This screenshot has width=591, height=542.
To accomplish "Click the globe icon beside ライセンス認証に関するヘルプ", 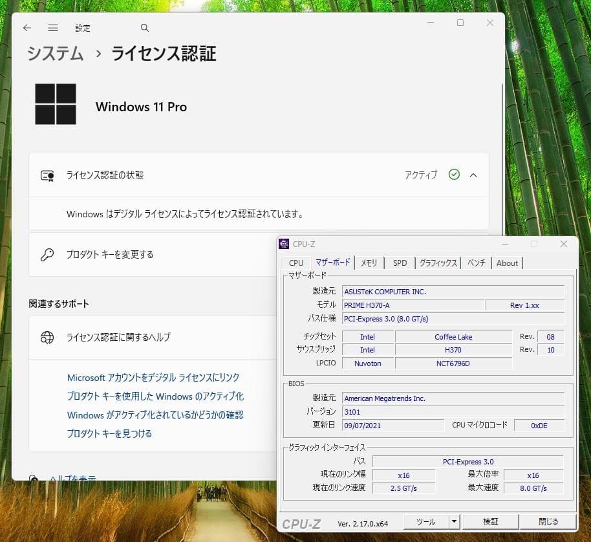I will [47, 338].
